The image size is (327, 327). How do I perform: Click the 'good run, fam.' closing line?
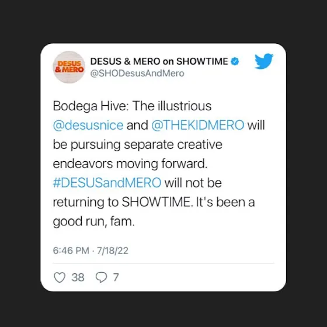point(94,221)
